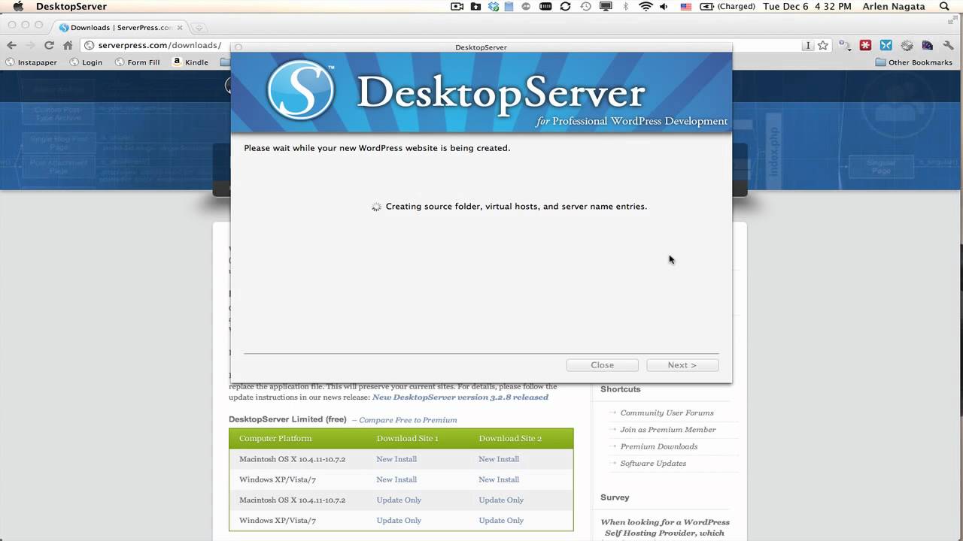Click the red asterisk extension icon

(866, 45)
